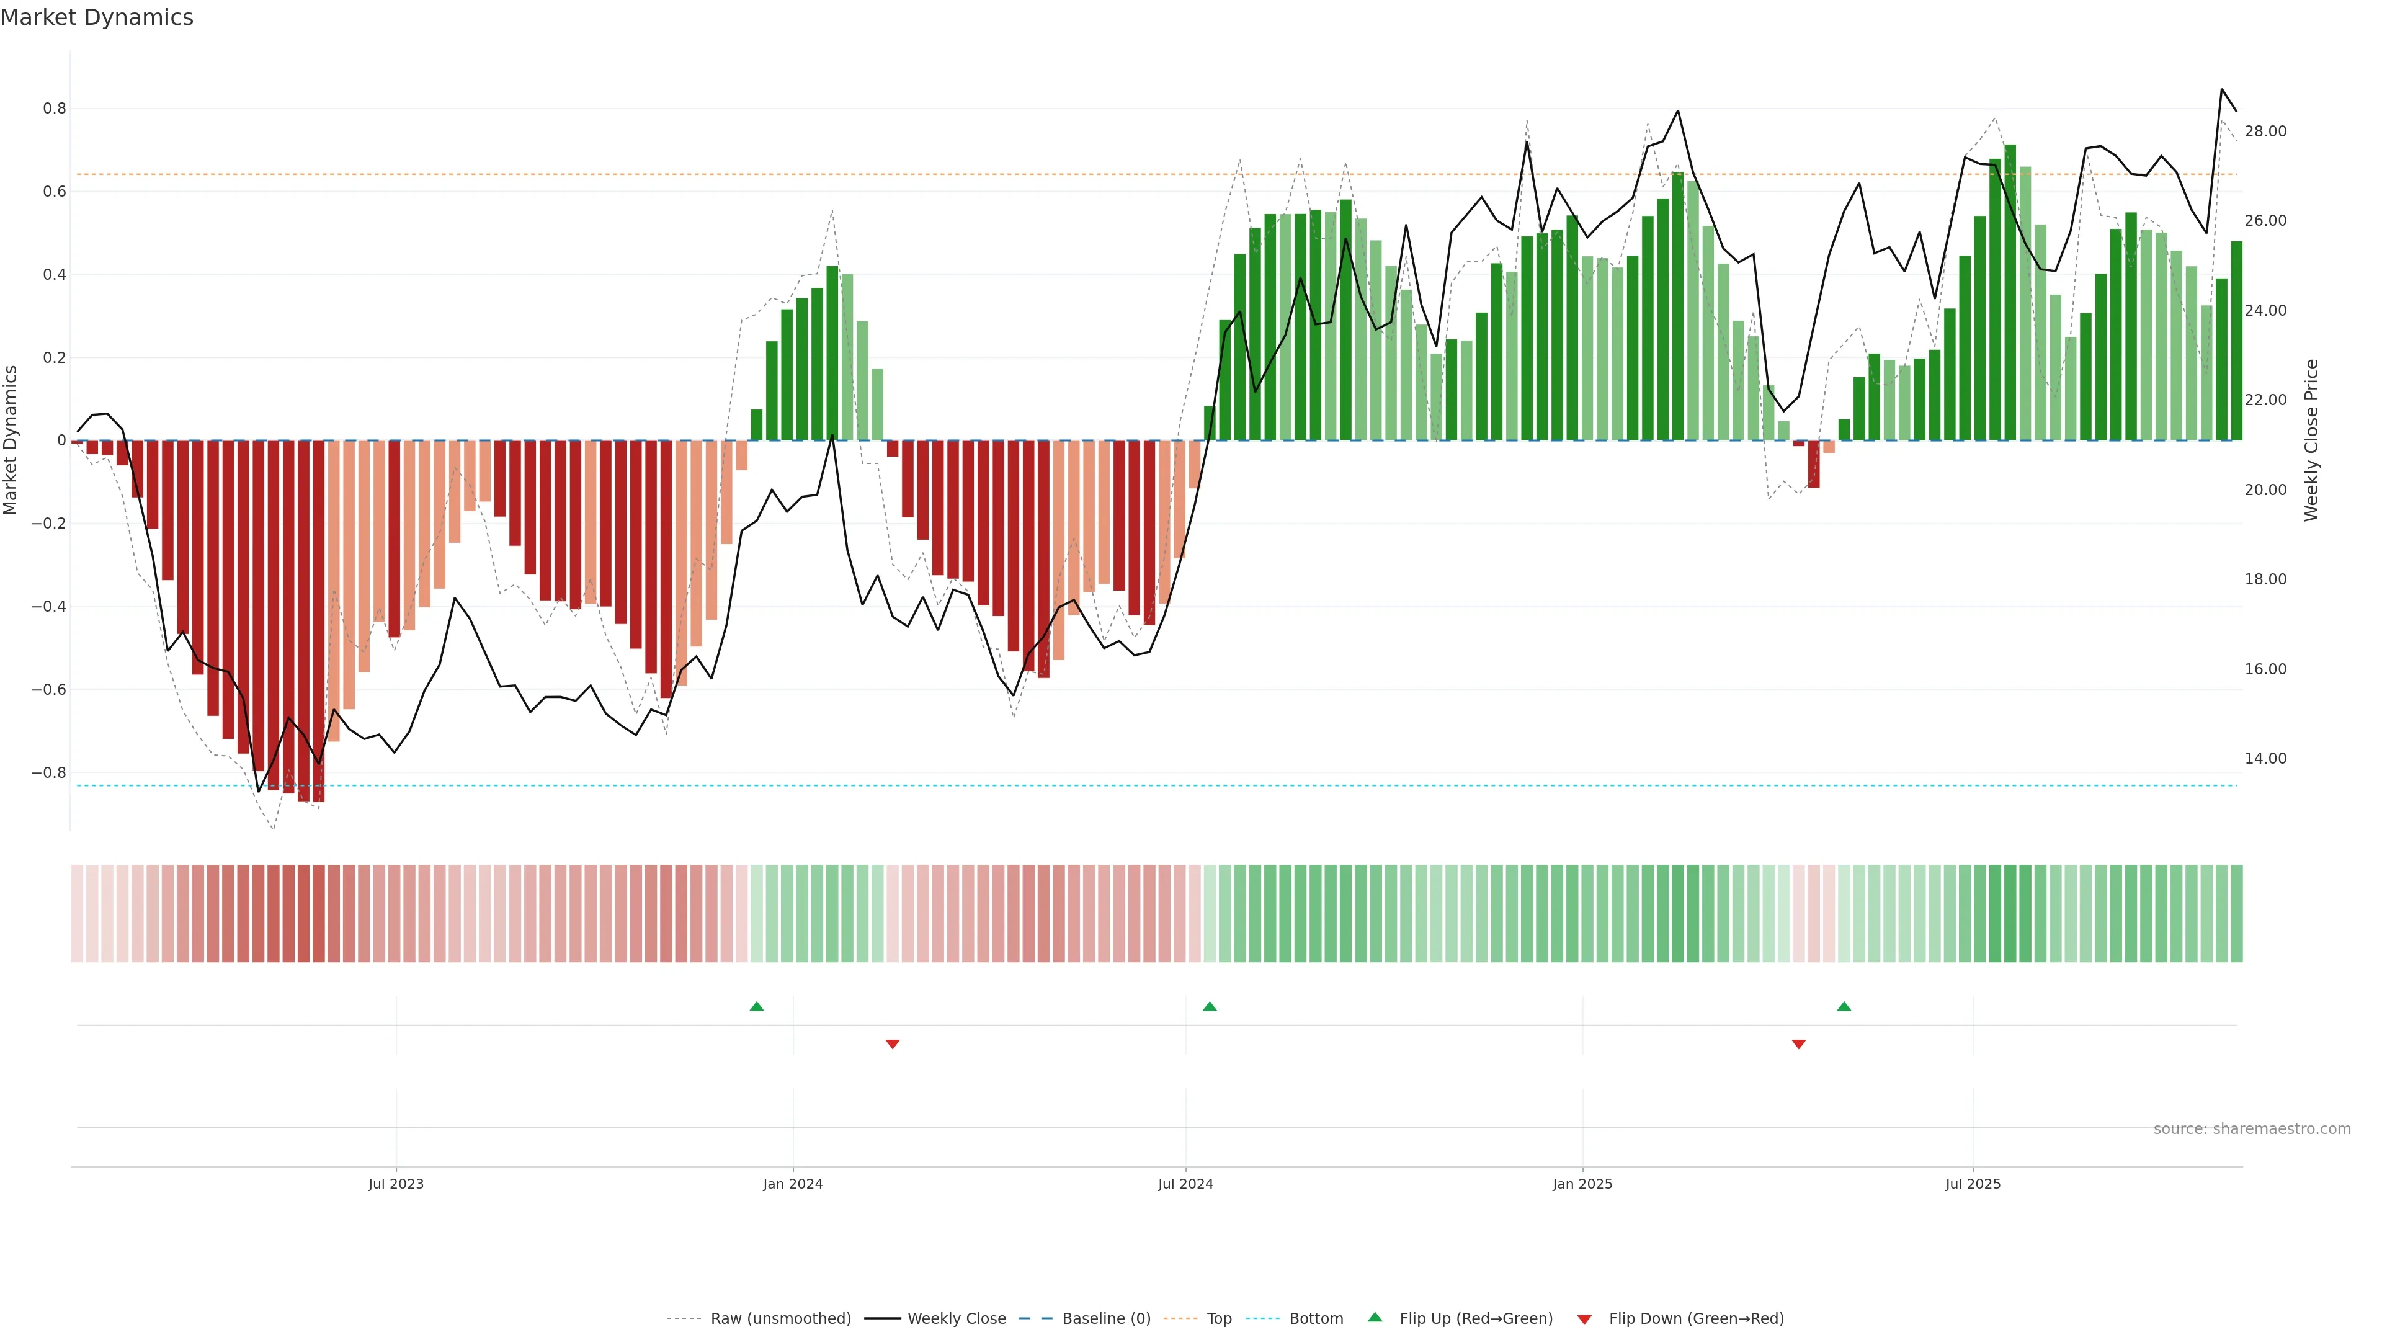Click the red Flip Down triangle after Jan 2024
2382x1340 pixels.
893,1044
